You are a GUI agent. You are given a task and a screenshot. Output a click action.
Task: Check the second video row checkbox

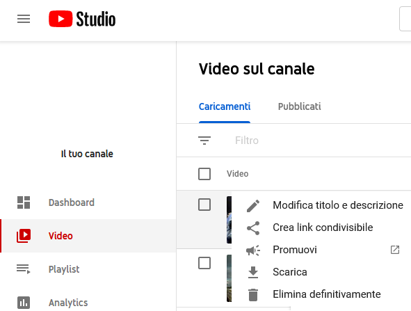(x=204, y=263)
